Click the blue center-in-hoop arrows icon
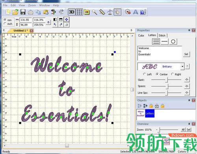This screenshot has height=154, width=197. tap(67, 20)
